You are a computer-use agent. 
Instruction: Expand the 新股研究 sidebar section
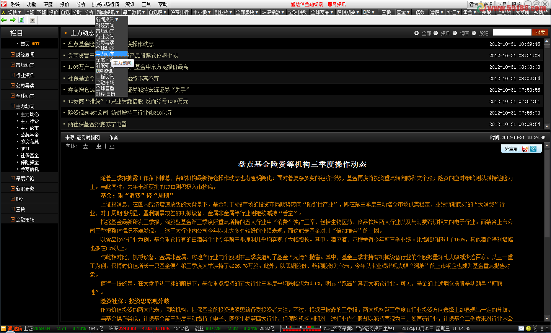13,189
